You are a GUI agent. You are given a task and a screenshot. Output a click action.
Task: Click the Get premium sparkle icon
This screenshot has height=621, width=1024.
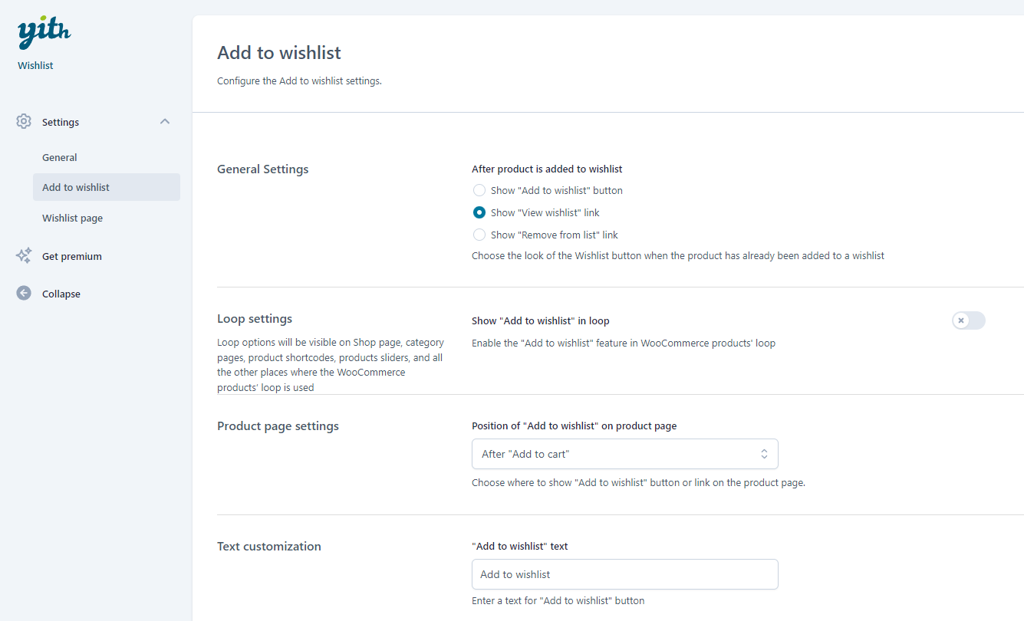pyautogui.click(x=24, y=256)
